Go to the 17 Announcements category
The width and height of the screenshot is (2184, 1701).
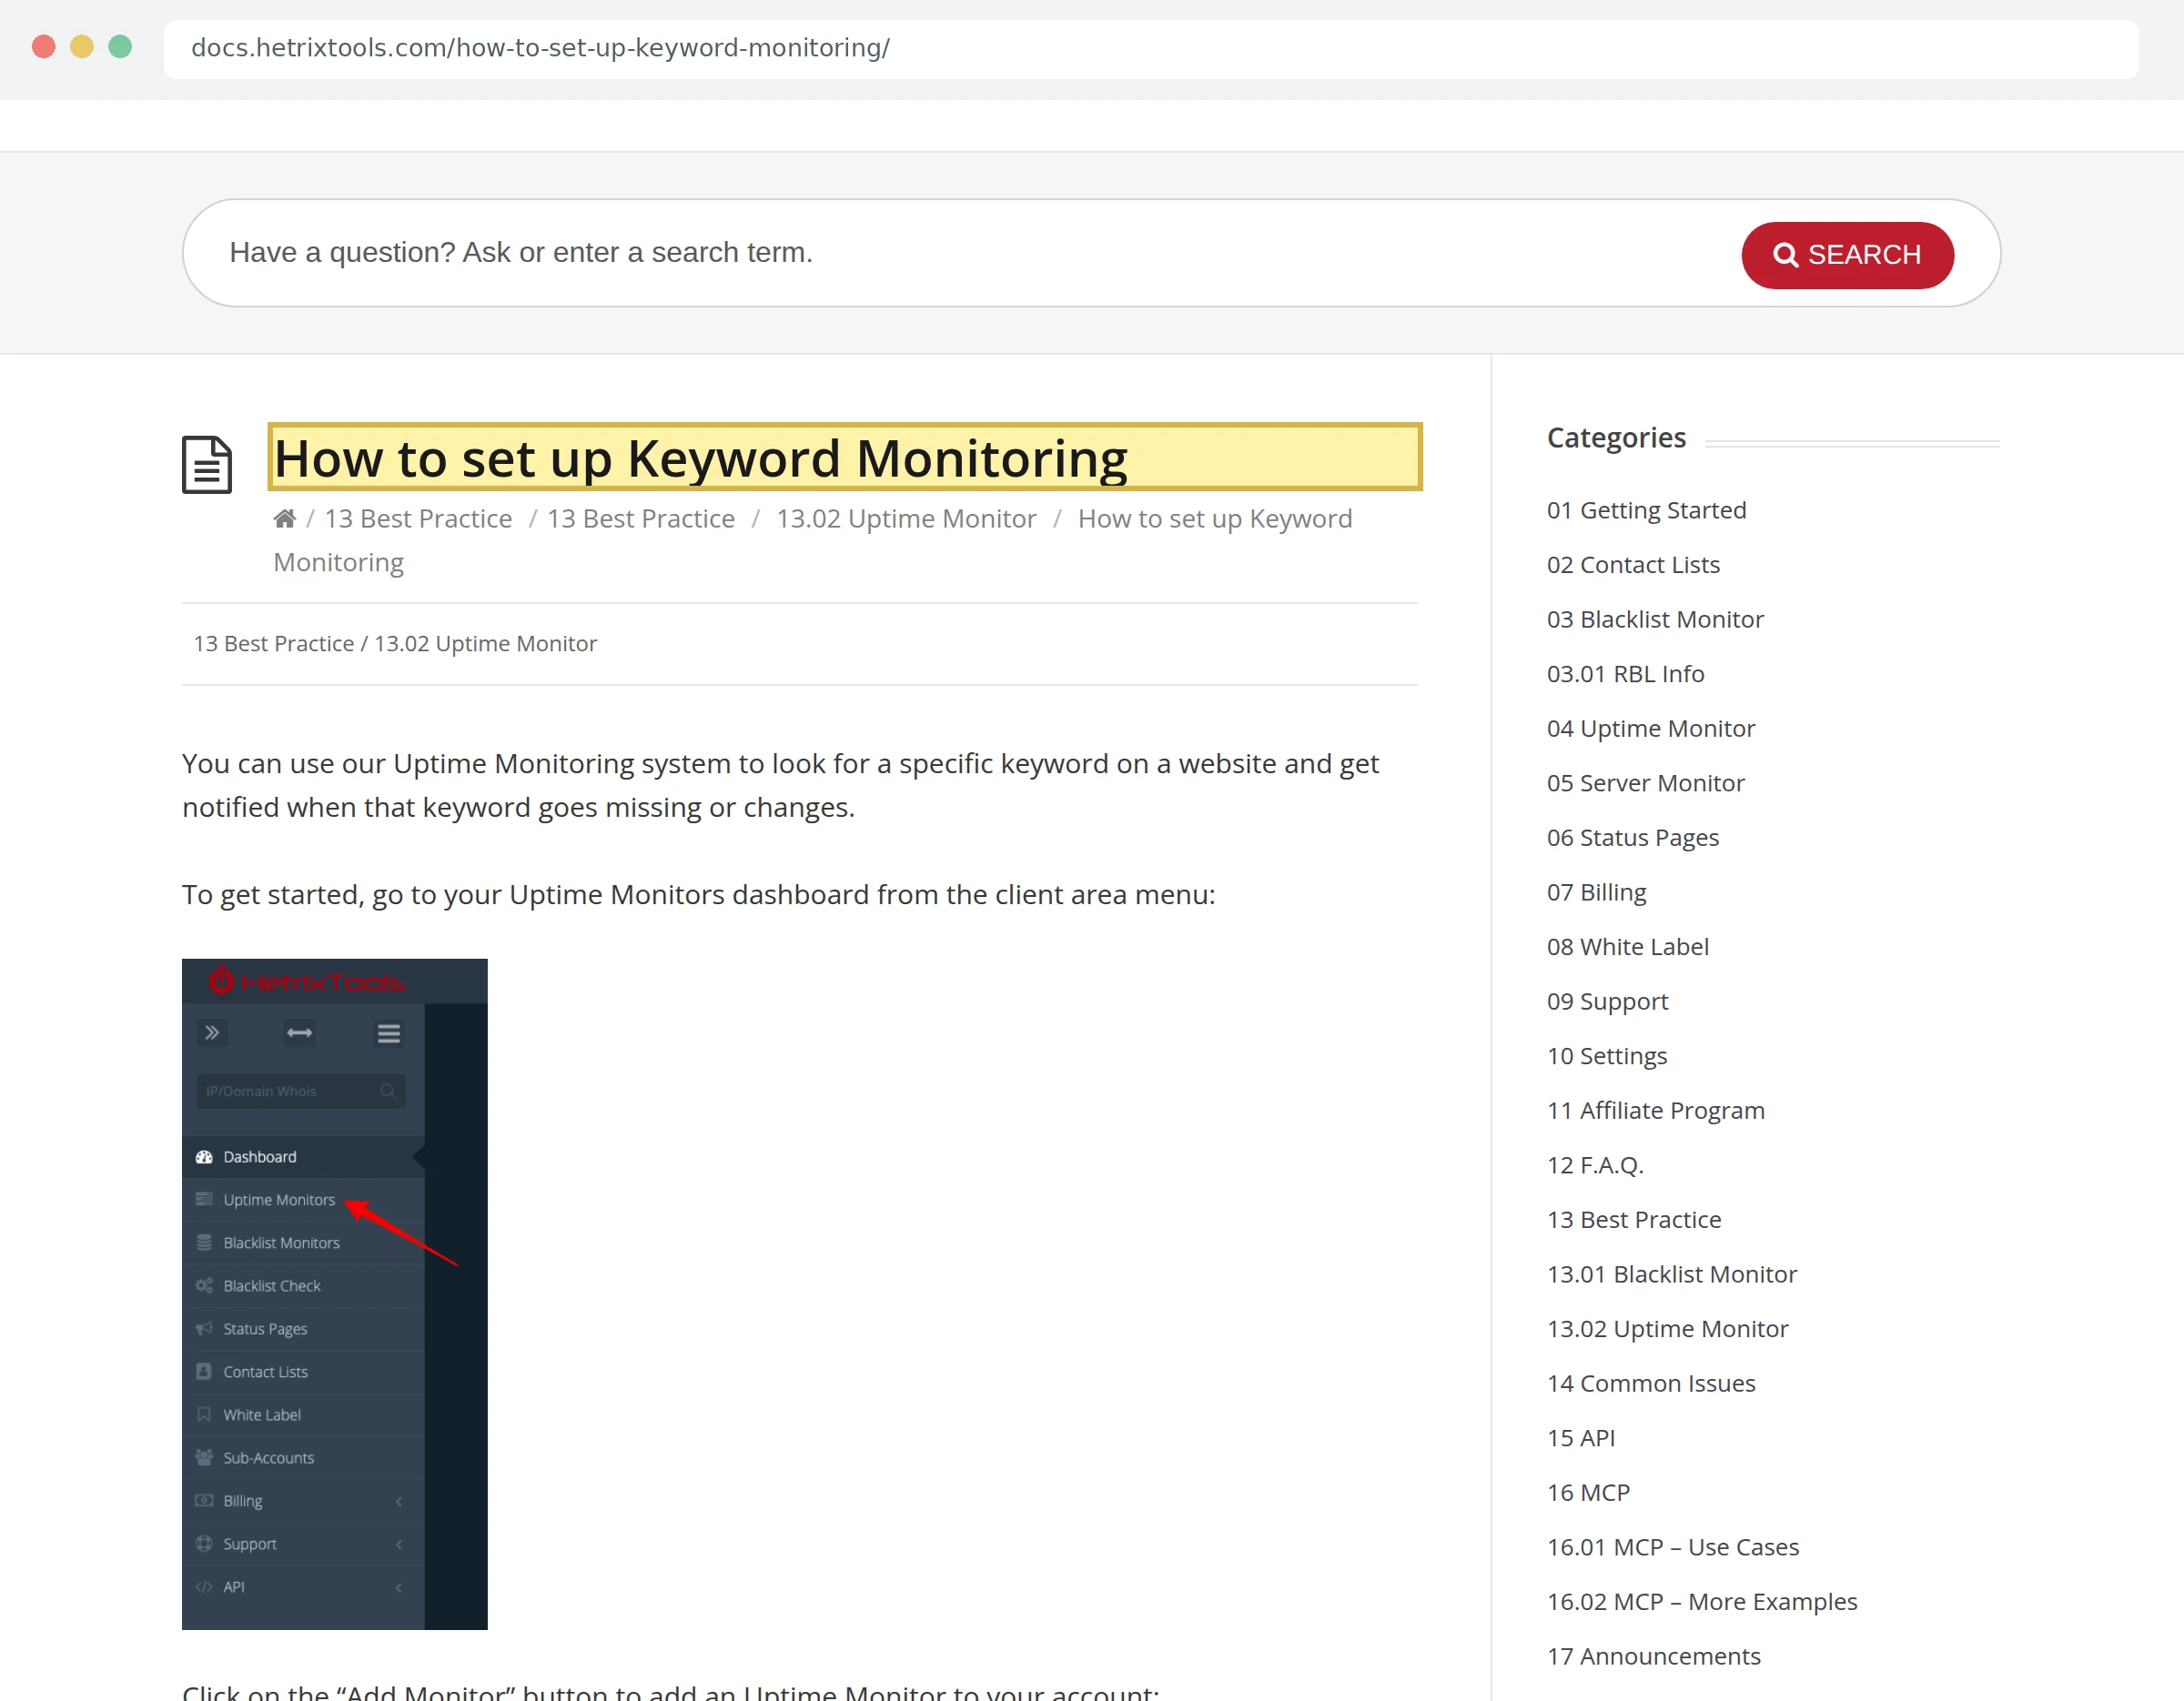pos(1653,1656)
